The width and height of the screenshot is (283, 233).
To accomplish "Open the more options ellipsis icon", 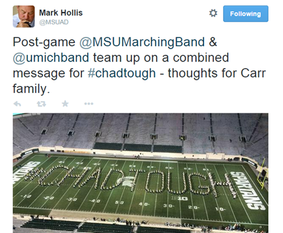I will [88, 104].
